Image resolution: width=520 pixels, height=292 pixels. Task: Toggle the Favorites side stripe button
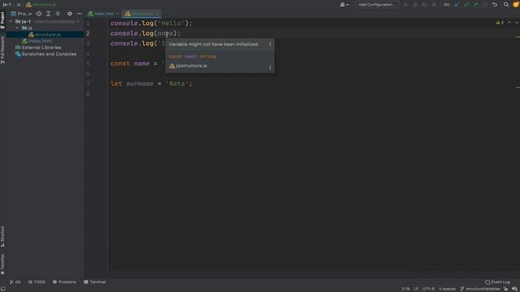pos(2,264)
